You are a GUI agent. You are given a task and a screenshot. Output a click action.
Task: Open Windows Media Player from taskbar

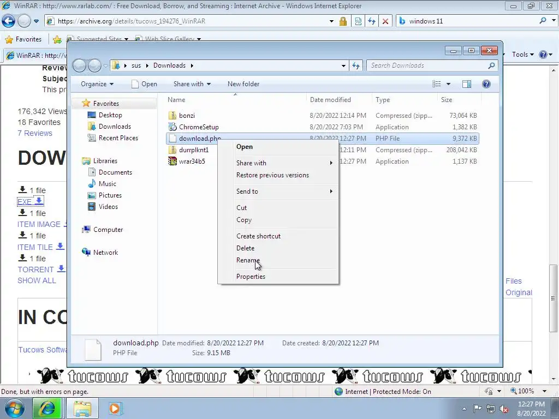115,408
